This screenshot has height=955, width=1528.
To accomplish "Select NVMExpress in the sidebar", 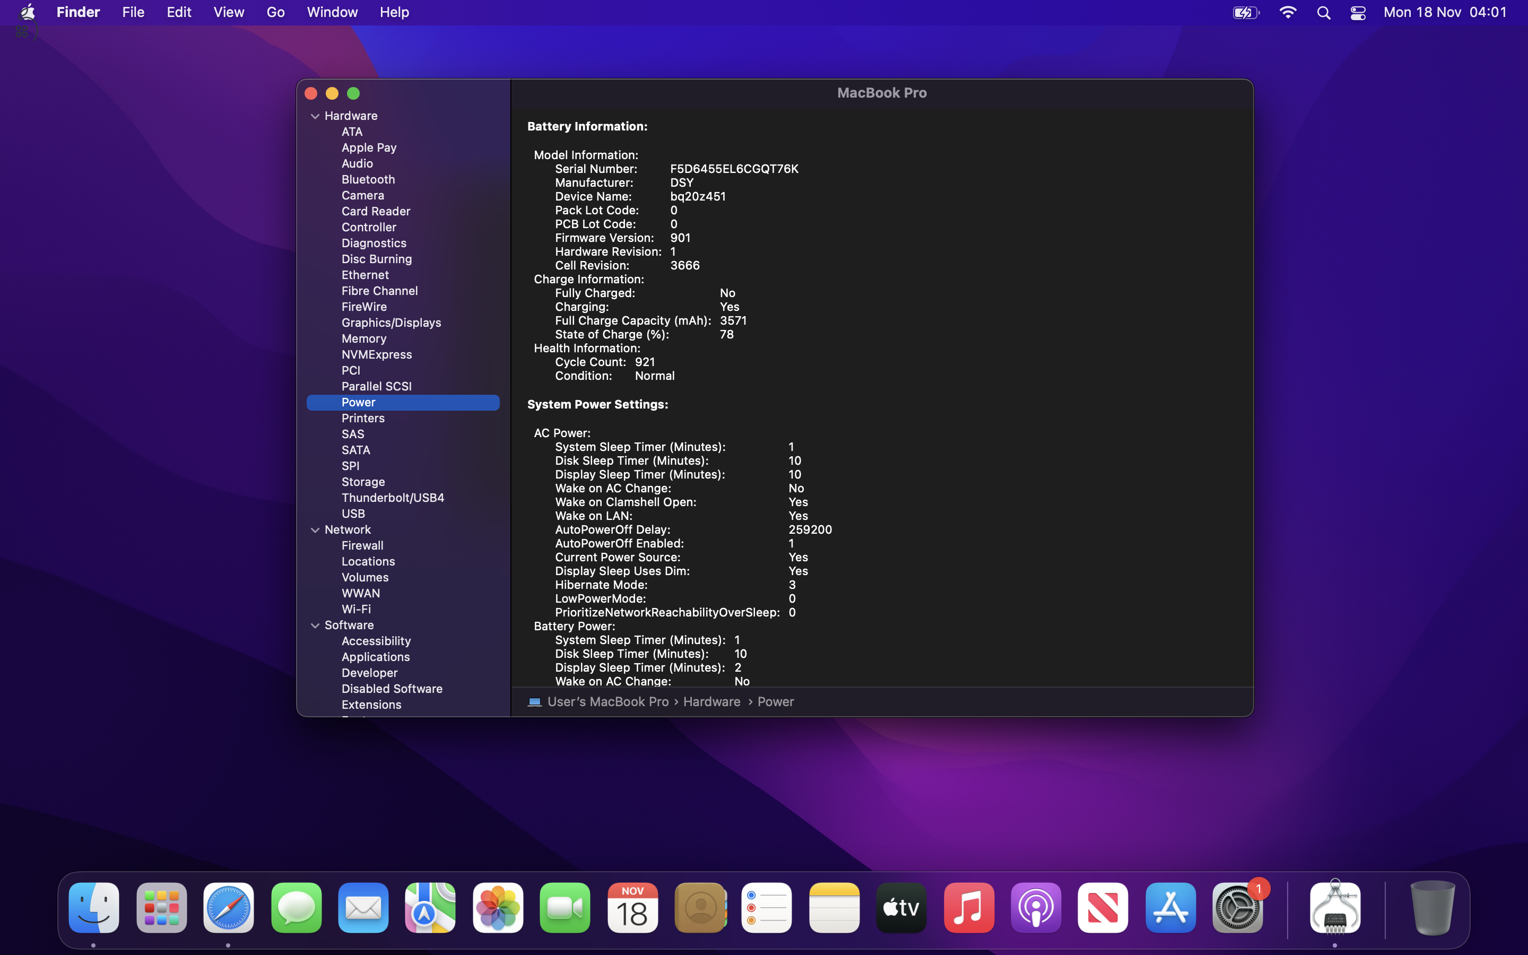I will point(376,354).
